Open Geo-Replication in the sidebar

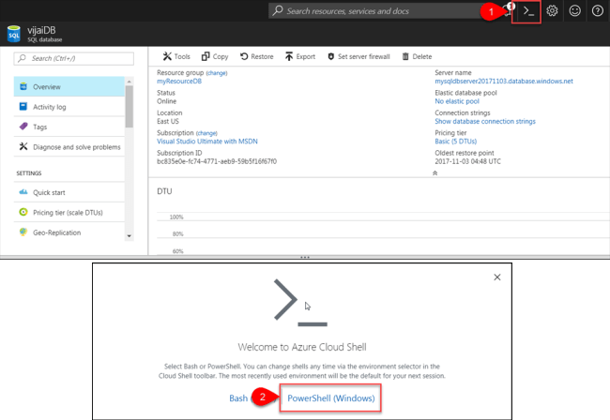click(x=69, y=232)
